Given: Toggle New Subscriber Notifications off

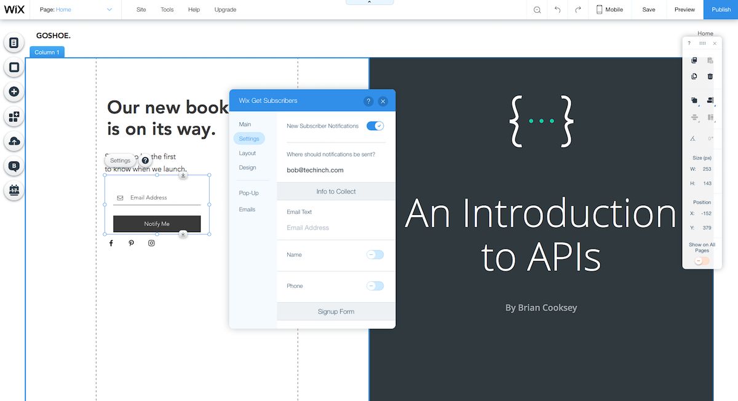Looking at the screenshot, I should 375,126.
